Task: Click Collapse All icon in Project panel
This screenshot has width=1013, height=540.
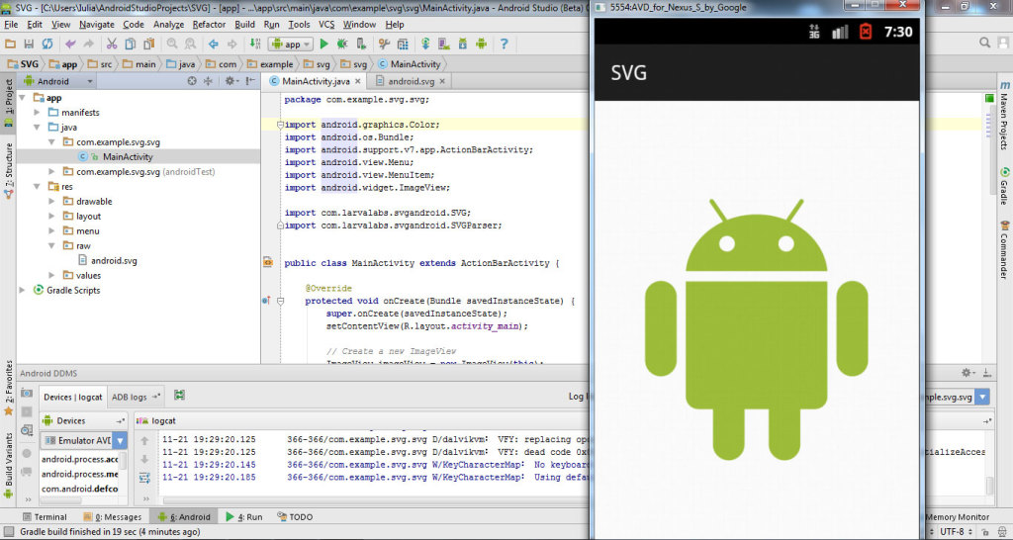Action: pyautogui.click(x=208, y=81)
